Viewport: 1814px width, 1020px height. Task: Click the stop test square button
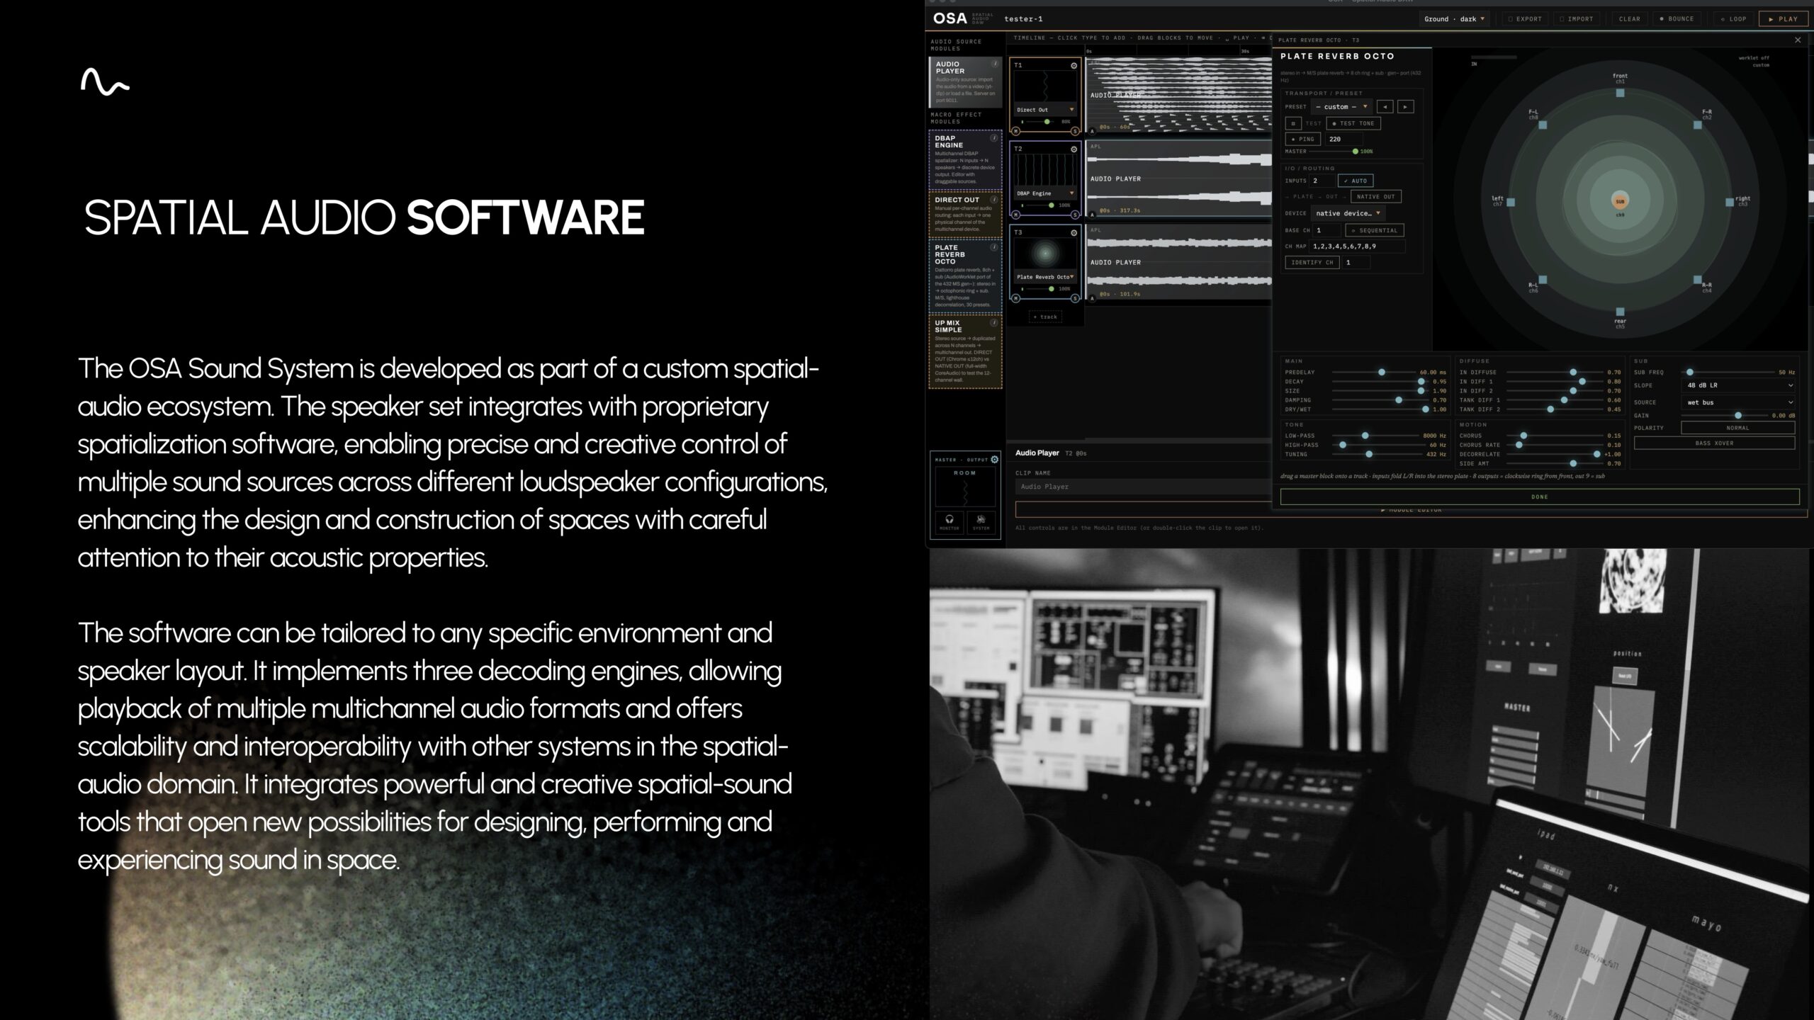point(1293,123)
